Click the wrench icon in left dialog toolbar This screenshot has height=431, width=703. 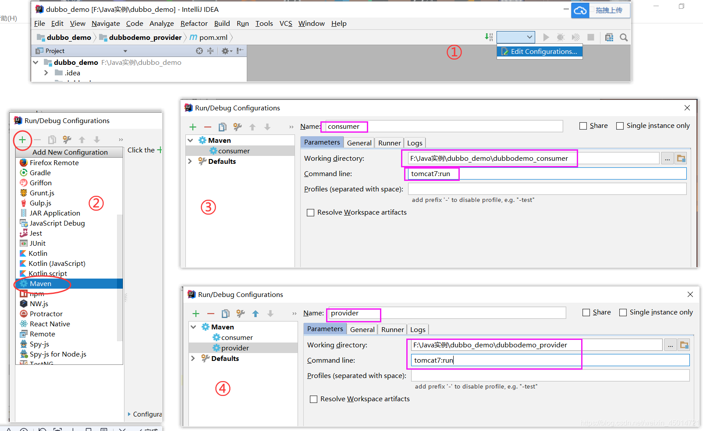(x=67, y=140)
